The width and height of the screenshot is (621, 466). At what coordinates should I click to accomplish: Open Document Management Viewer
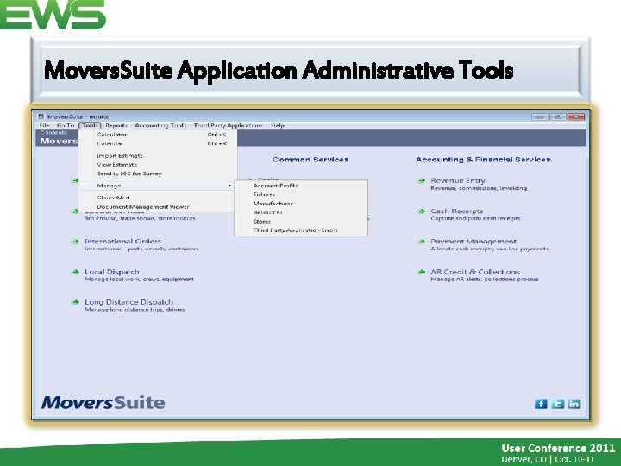click(x=158, y=206)
